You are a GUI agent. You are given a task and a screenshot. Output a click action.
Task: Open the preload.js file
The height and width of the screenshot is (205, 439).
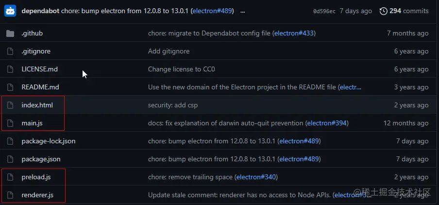coord(36,177)
